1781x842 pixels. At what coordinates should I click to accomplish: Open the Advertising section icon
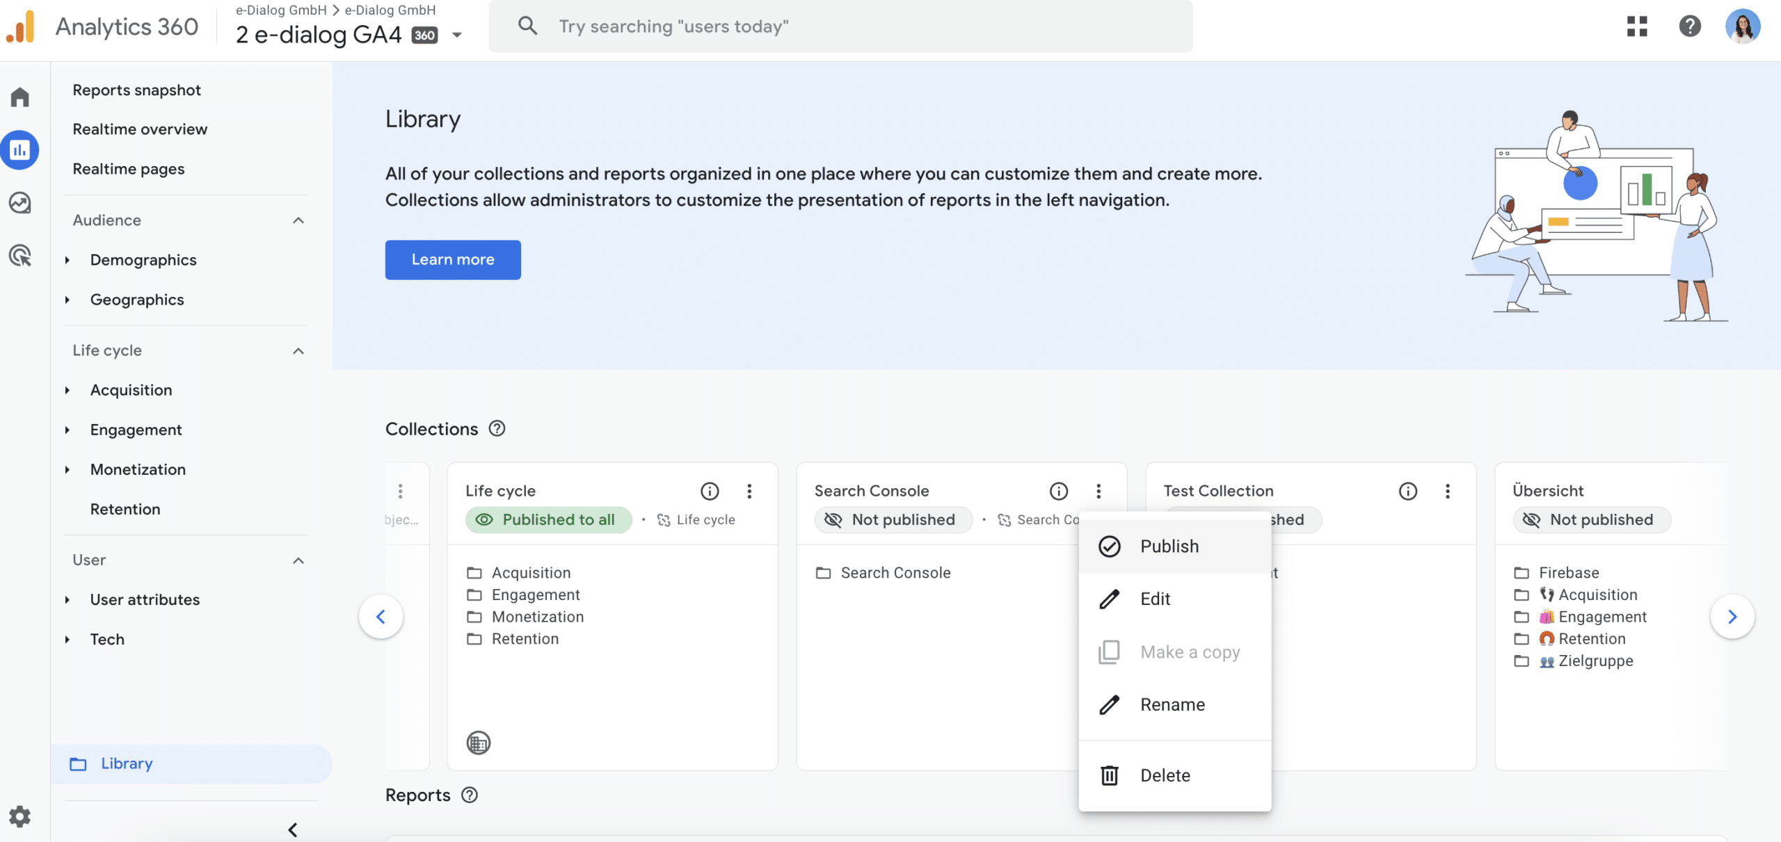(x=20, y=257)
